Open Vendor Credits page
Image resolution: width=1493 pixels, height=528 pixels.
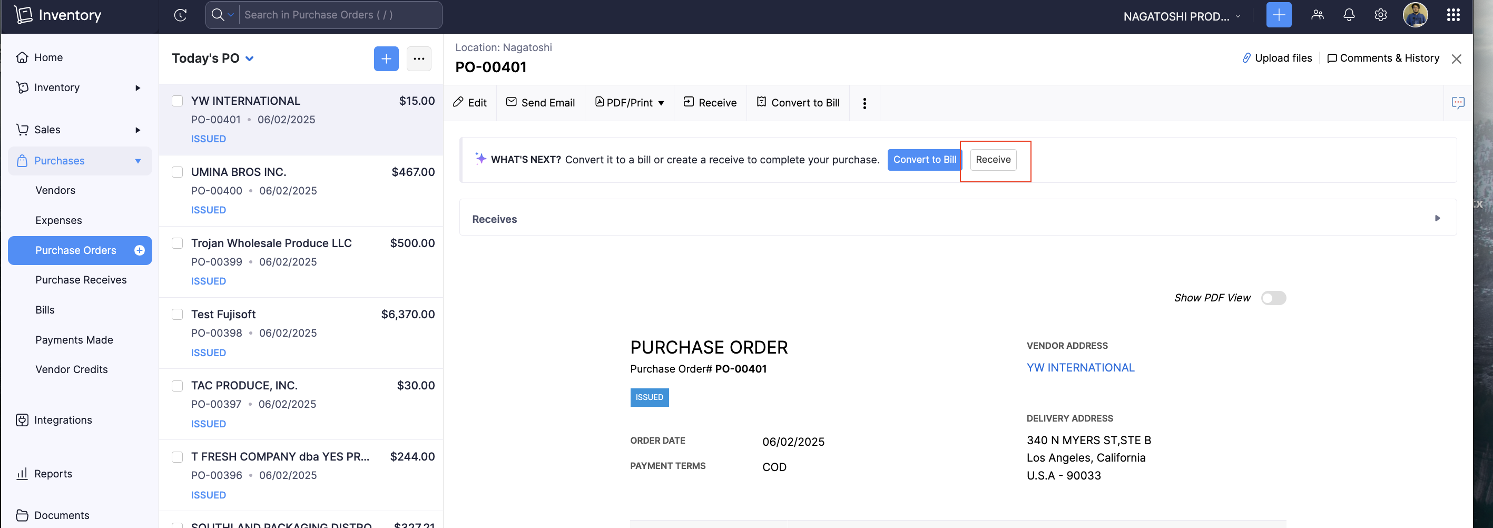coord(71,370)
